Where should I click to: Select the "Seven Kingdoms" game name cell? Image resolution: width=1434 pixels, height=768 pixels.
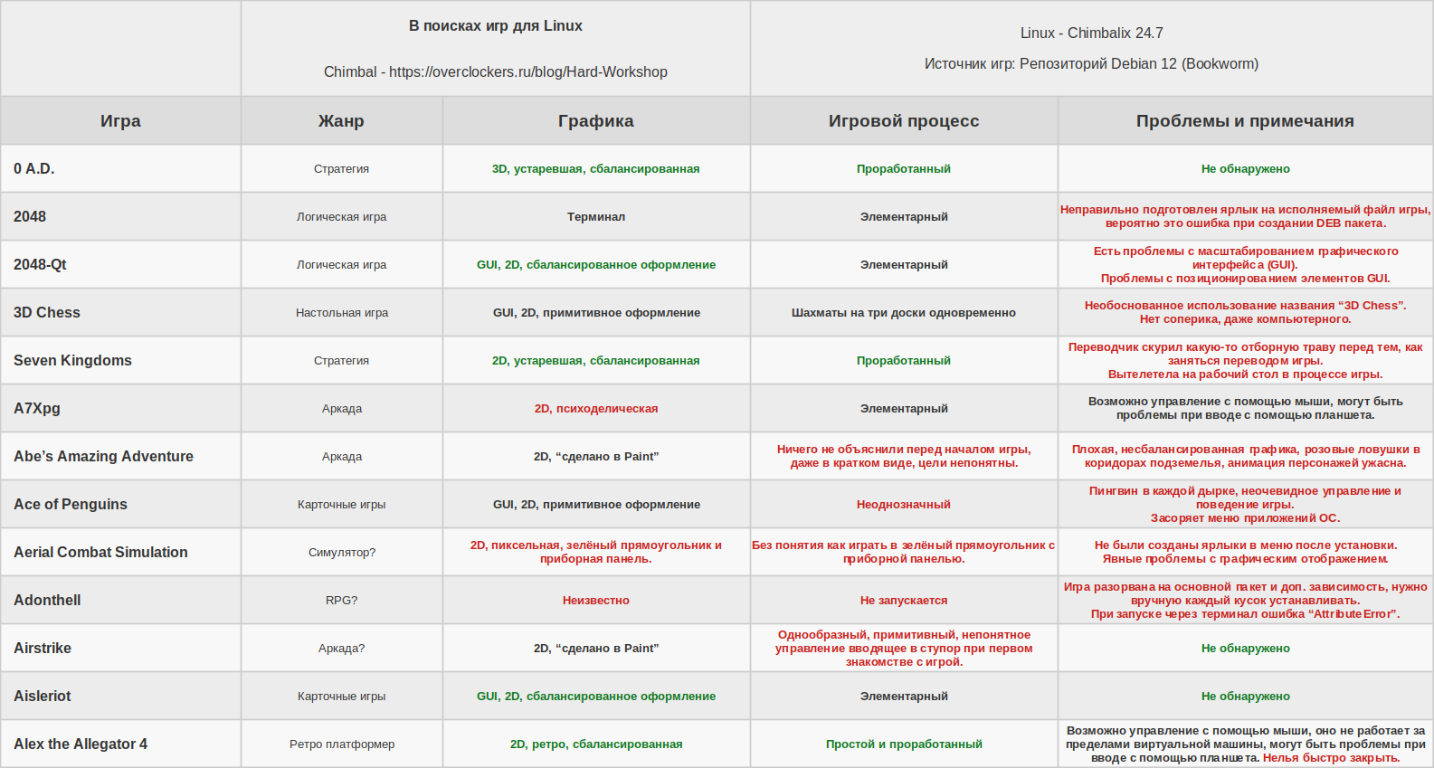pyautogui.click(x=72, y=361)
